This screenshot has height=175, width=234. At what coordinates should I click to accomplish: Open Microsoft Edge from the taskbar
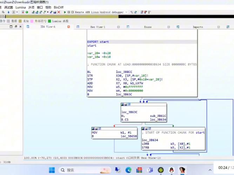click(128, 170)
